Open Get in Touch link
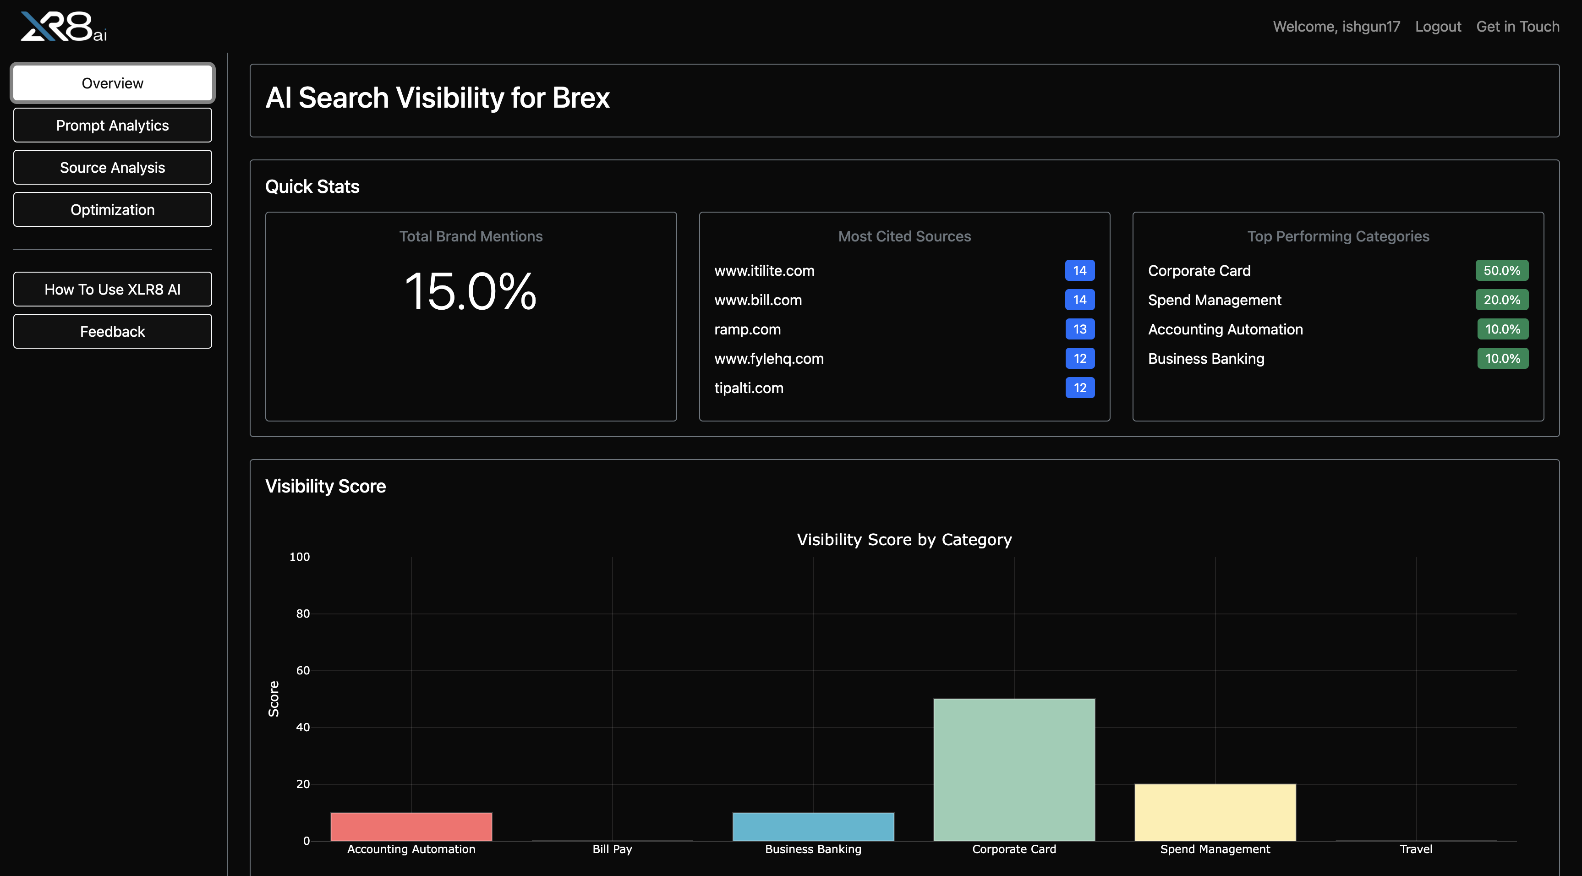Screen dimensions: 1582x876 [x=1517, y=27]
